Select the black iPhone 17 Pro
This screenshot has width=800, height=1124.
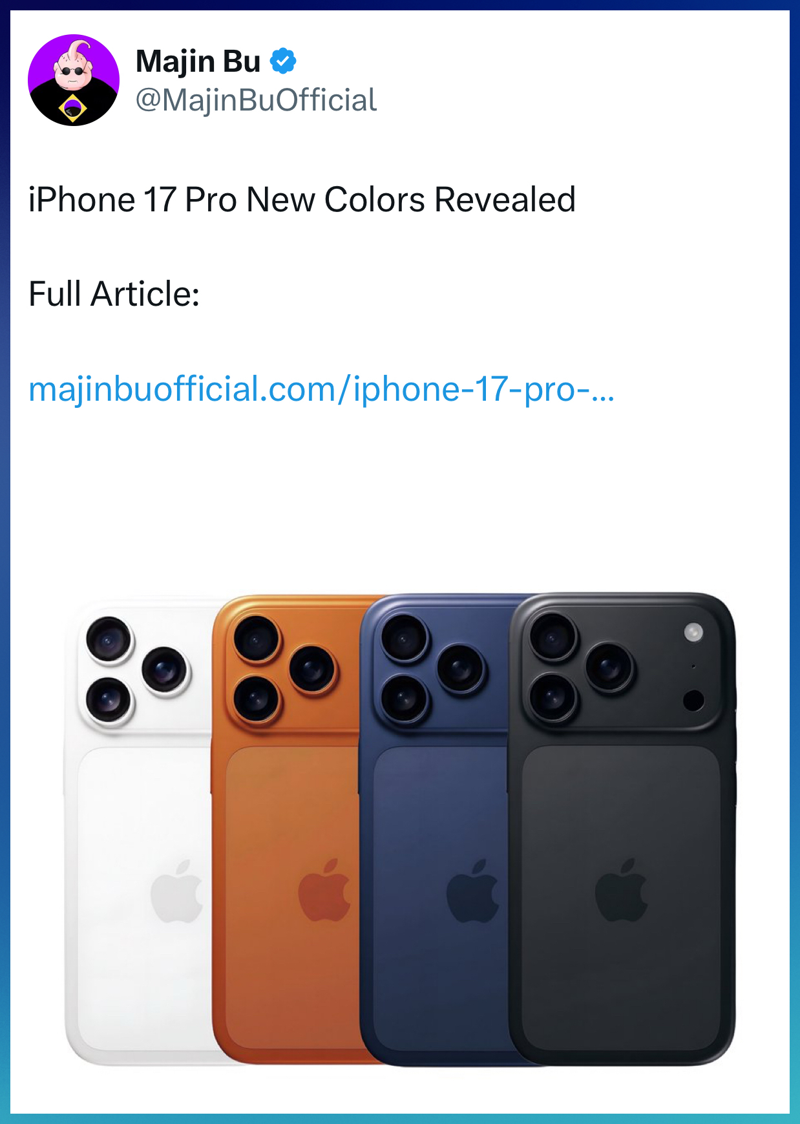(622, 829)
